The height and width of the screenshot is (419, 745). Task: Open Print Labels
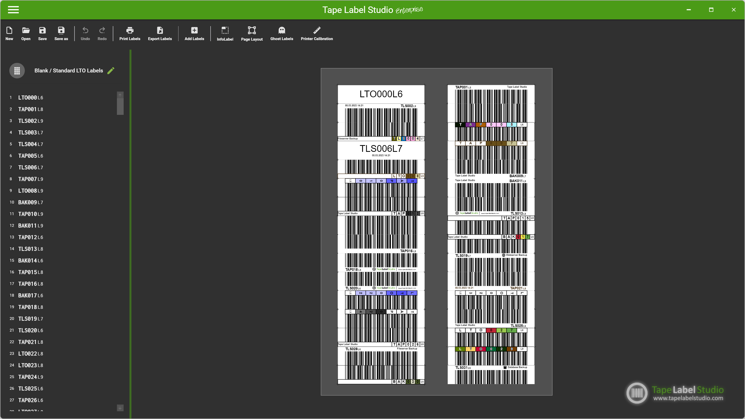coord(130,34)
